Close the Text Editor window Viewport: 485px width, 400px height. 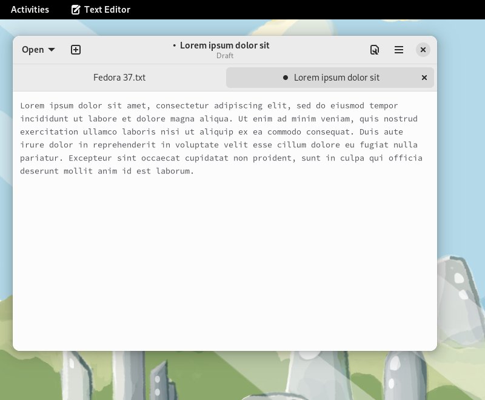pos(423,50)
